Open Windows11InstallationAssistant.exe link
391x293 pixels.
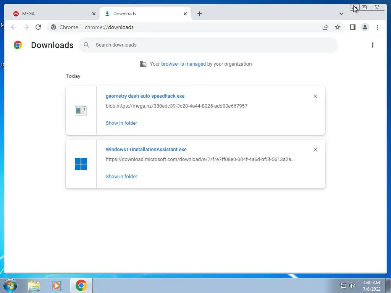click(146, 149)
